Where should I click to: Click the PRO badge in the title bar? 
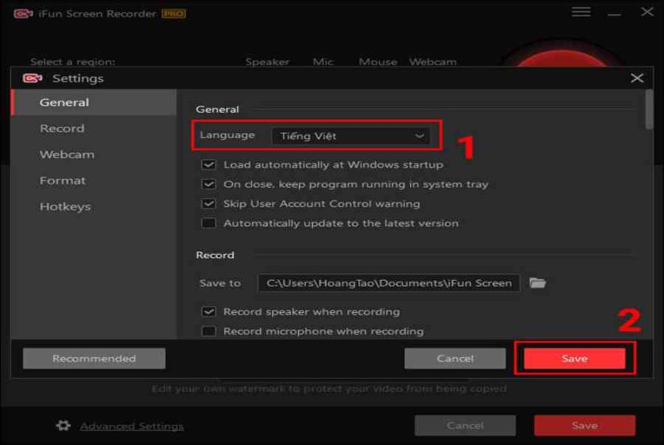(173, 13)
